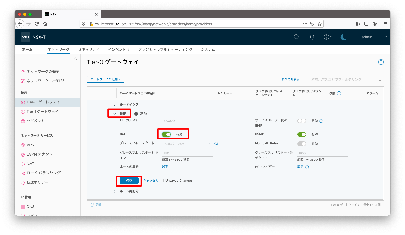Click the 更新 refresh icon at bottom

[92, 205]
